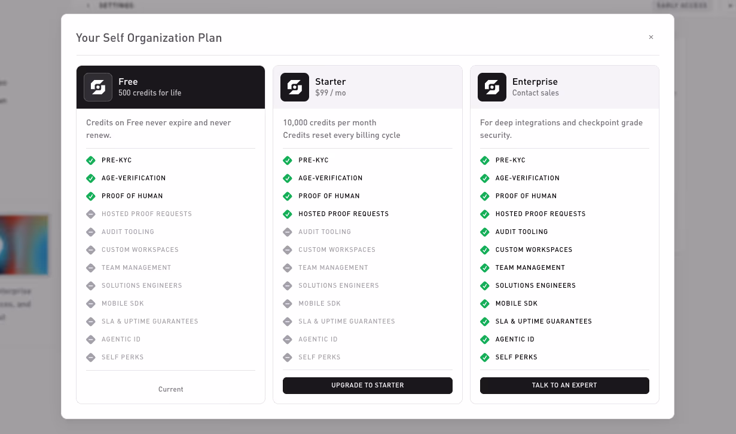Click 'Contact sales' text in Enterprise card

(x=536, y=93)
